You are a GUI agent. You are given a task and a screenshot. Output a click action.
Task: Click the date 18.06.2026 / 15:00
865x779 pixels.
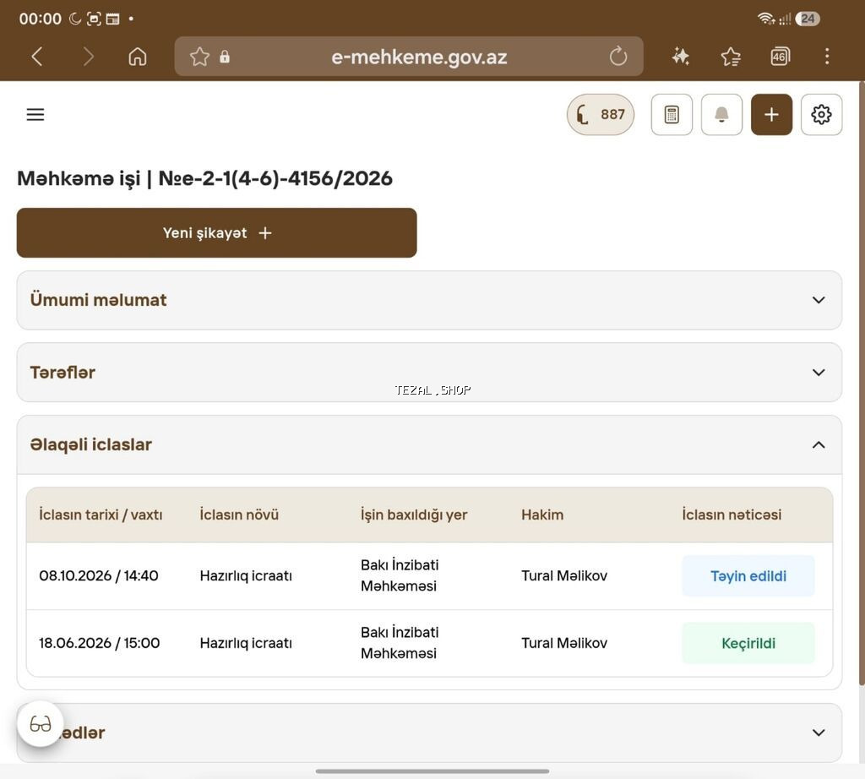[x=100, y=643]
